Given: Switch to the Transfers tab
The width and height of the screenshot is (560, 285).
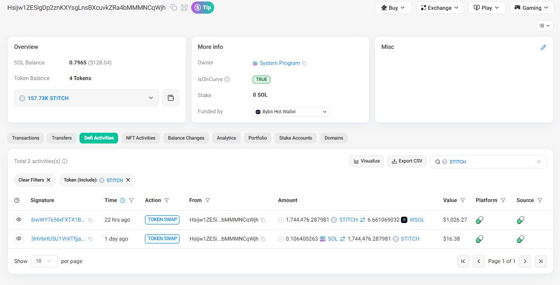Looking at the screenshot, I should coord(62,138).
